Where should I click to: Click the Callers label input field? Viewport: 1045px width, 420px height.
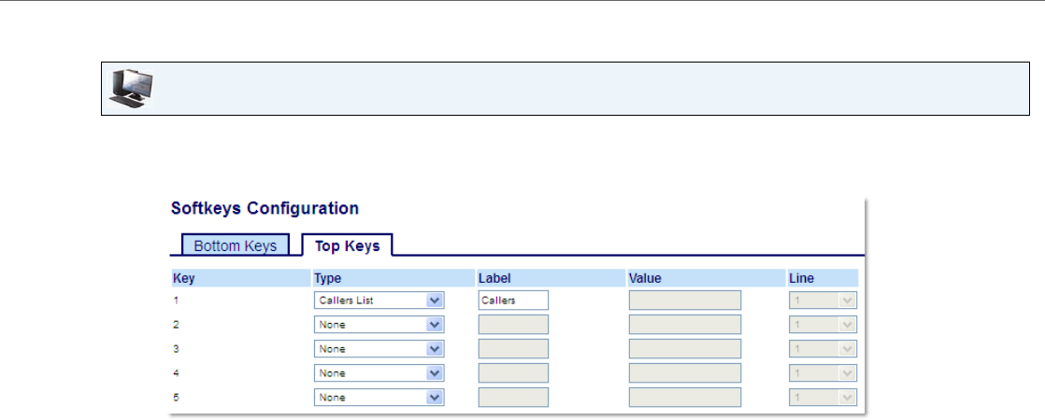[513, 301]
